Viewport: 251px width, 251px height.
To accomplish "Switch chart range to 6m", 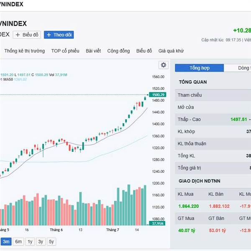I will [x=18, y=241].
